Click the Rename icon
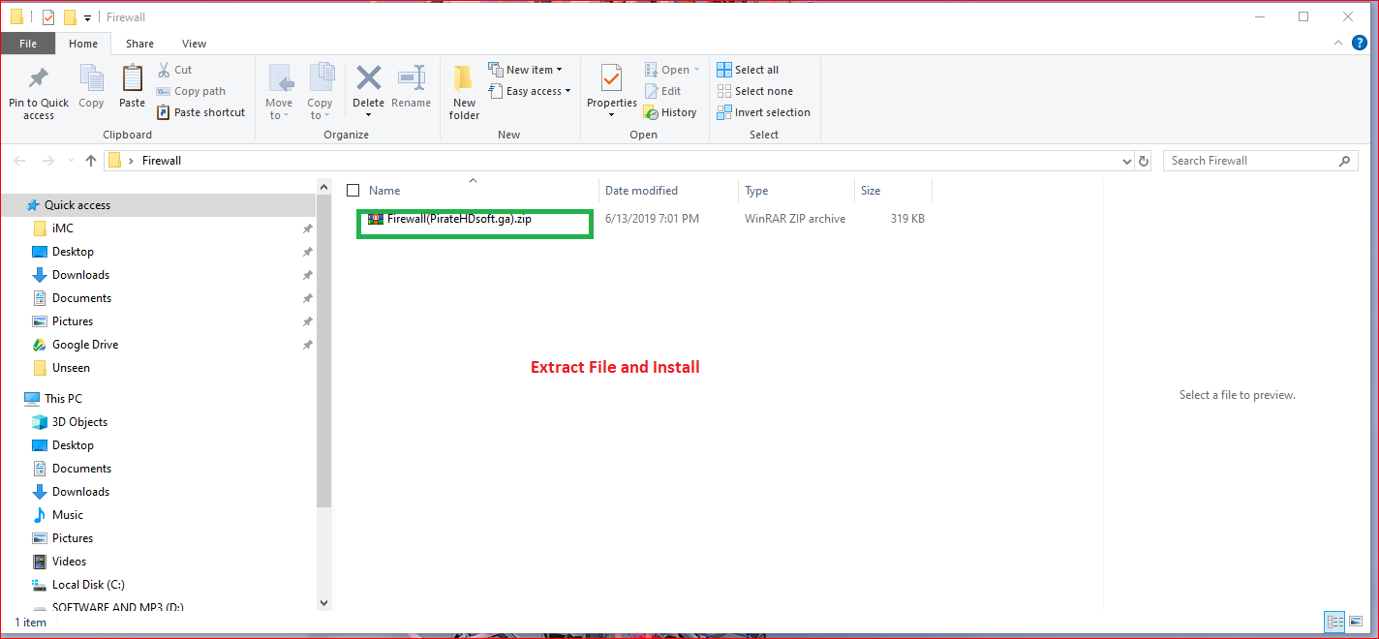Viewport: 1379px width, 639px height. pyautogui.click(x=412, y=77)
